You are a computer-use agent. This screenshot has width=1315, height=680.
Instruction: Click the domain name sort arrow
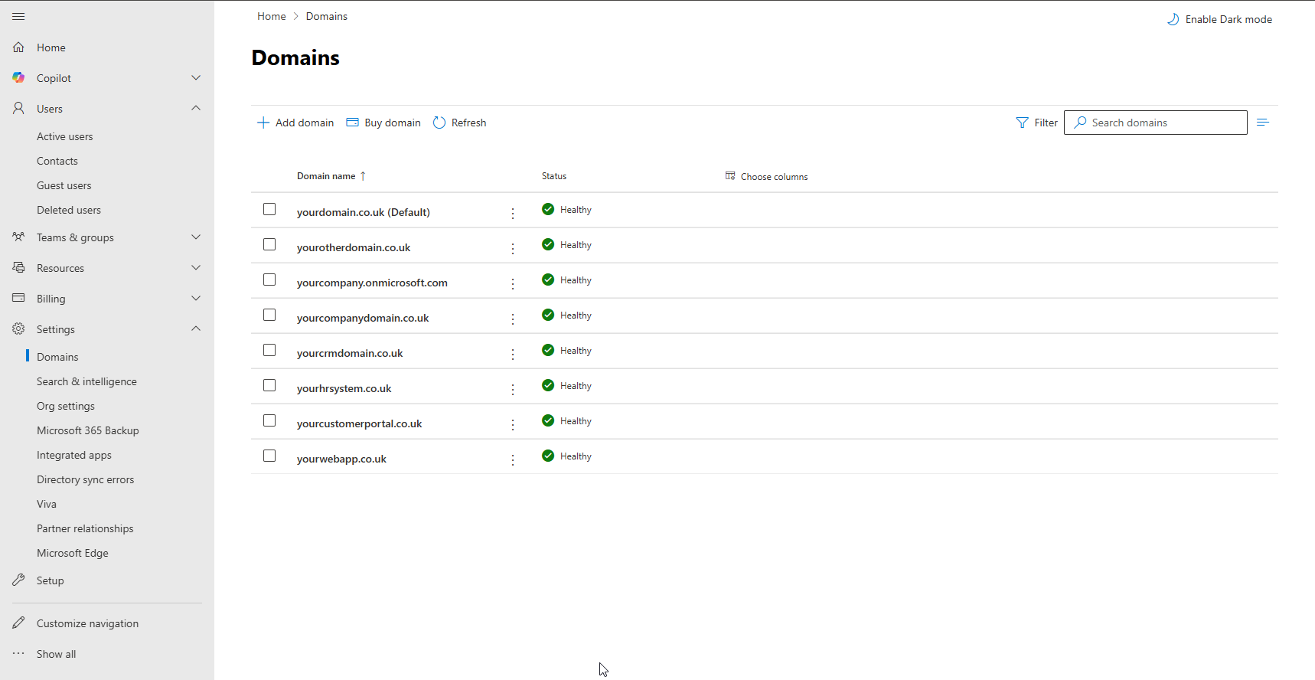363,176
